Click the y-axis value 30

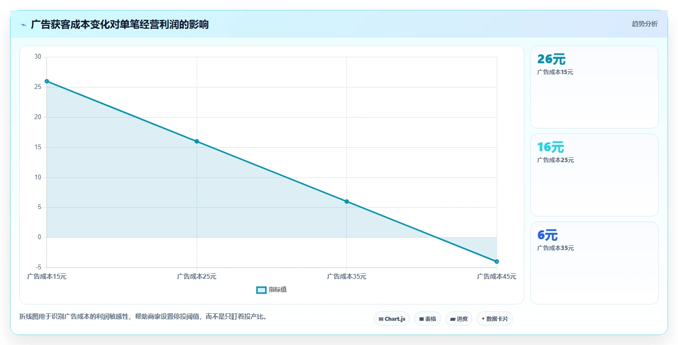pyautogui.click(x=38, y=57)
